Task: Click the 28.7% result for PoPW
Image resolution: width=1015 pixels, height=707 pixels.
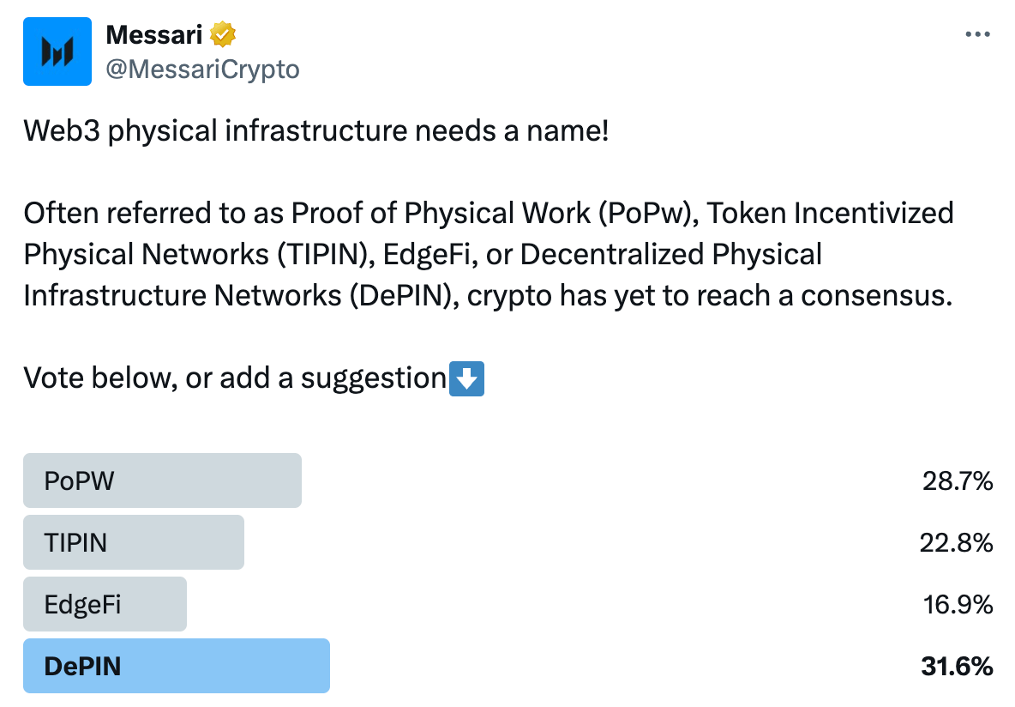Action: pyautogui.click(x=958, y=480)
